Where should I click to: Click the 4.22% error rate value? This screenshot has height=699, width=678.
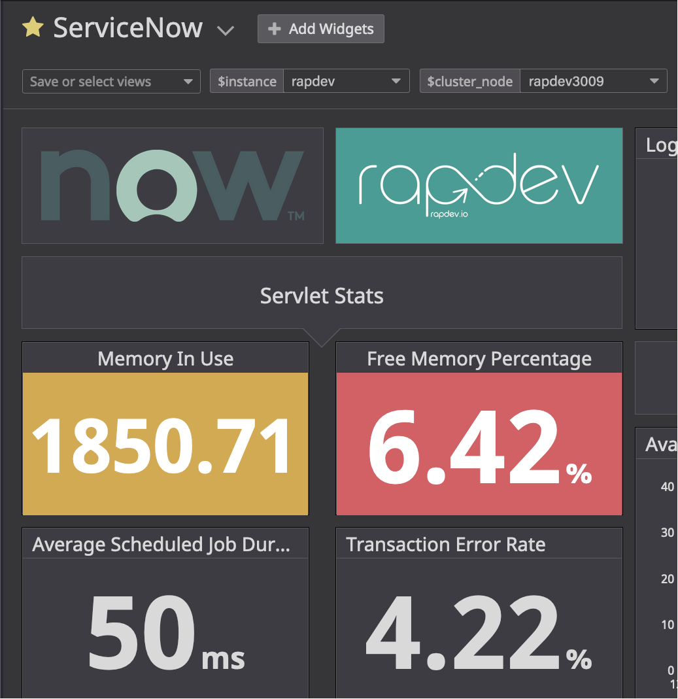[x=479, y=633]
